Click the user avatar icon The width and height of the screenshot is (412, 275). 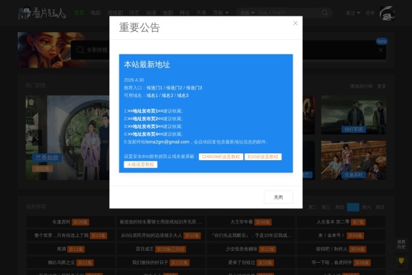(387, 13)
